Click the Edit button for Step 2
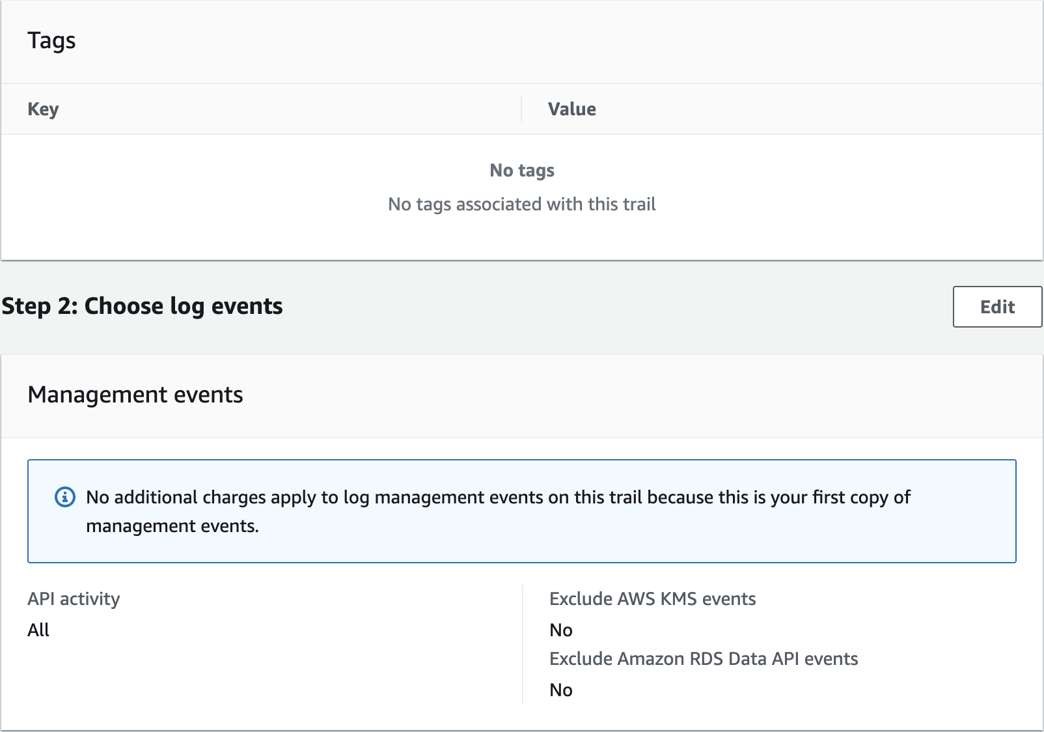Image resolution: width=1044 pixels, height=732 pixels. [x=997, y=307]
